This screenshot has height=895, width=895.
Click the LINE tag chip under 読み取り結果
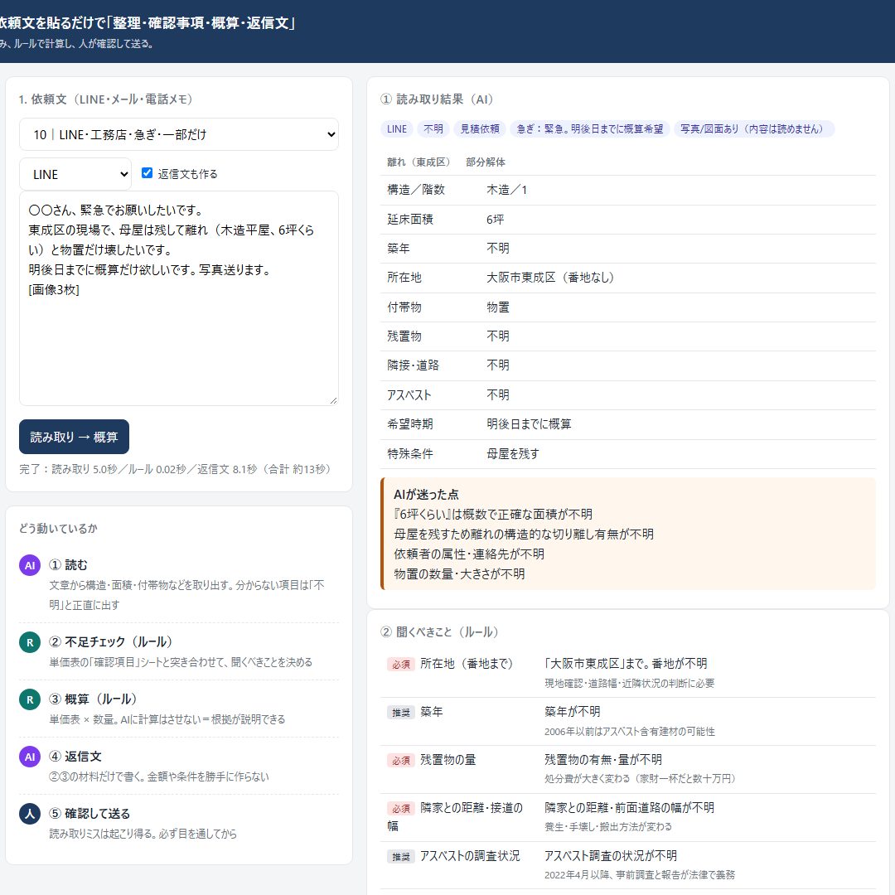(397, 129)
